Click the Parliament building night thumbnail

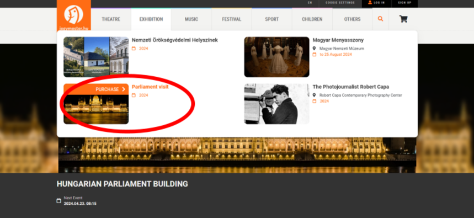[x=96, y=109]
